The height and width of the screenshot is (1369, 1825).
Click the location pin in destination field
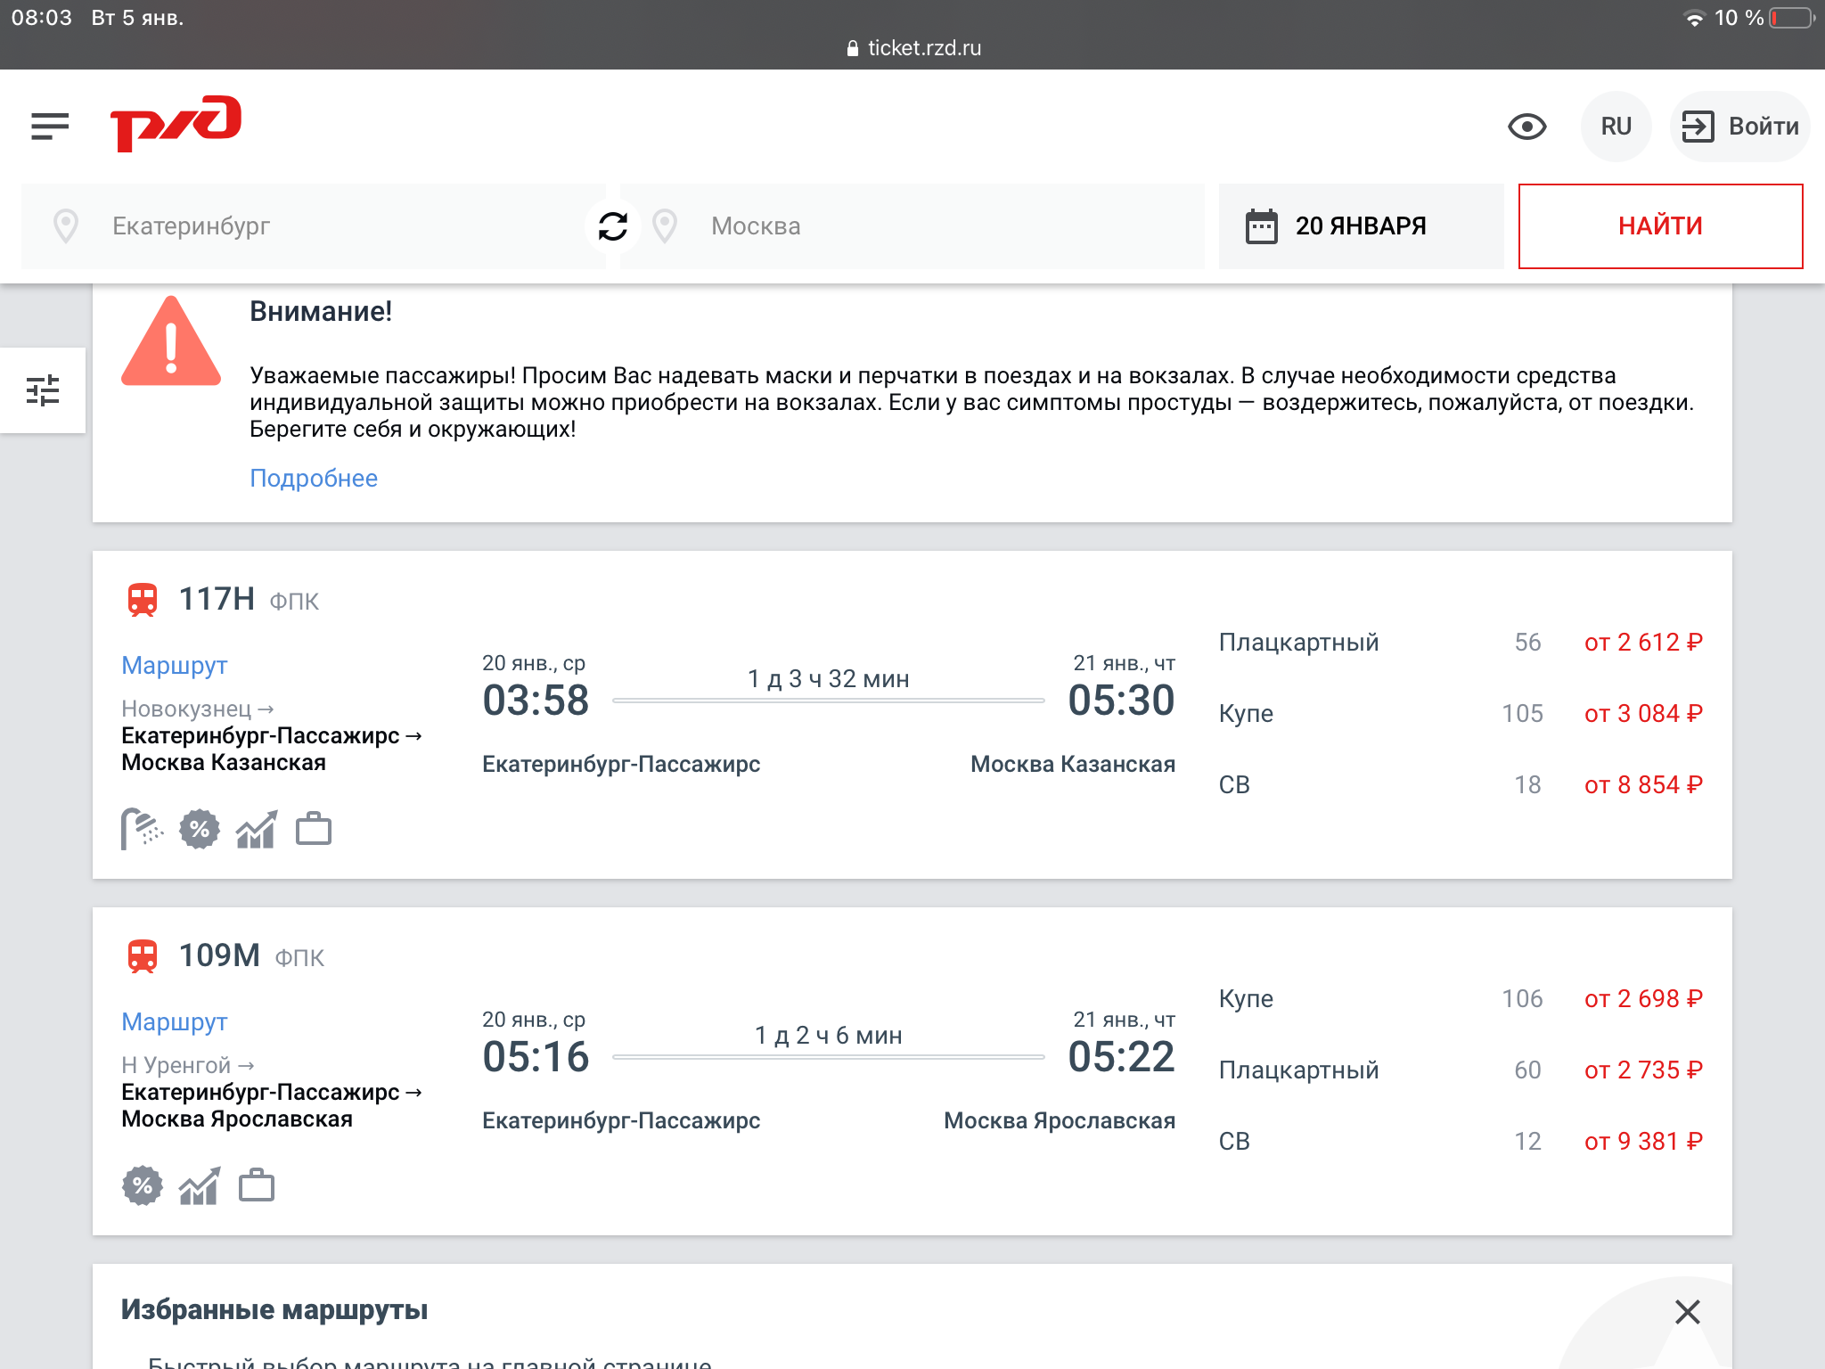tap(665, 226)
